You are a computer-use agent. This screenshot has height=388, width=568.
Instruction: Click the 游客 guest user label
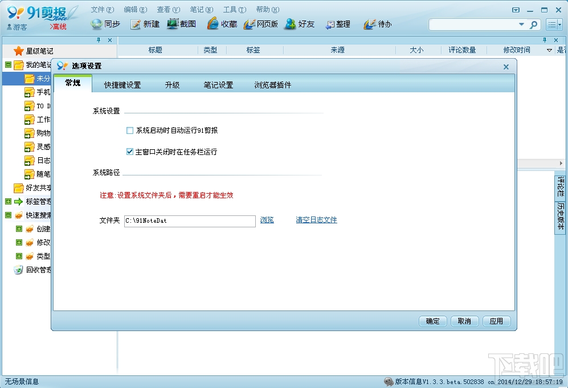pyautogui.click(x=17, y=27)
